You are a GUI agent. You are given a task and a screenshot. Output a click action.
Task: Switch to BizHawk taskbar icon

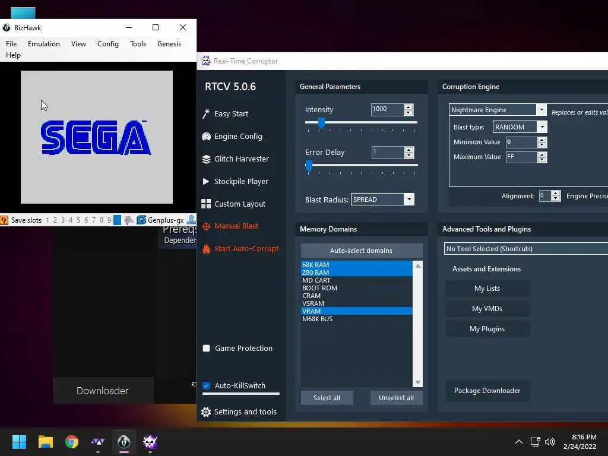(x=124, y=442)
